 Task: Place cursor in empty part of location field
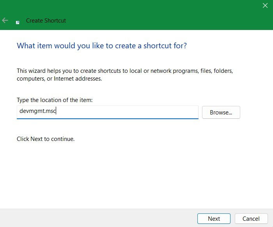click(x=136, y=112)
